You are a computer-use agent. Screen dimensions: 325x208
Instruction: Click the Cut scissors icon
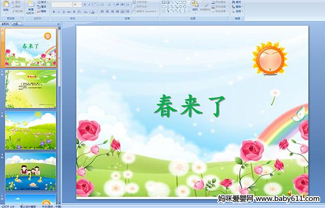13,2
